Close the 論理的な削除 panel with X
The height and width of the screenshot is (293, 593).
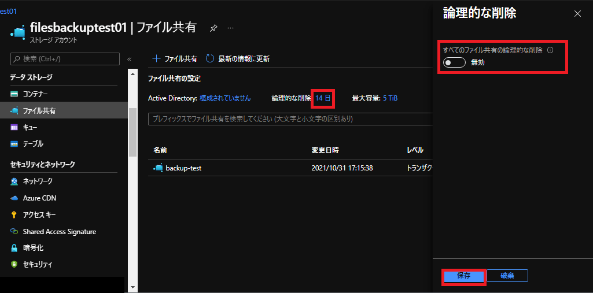[577, 14]
